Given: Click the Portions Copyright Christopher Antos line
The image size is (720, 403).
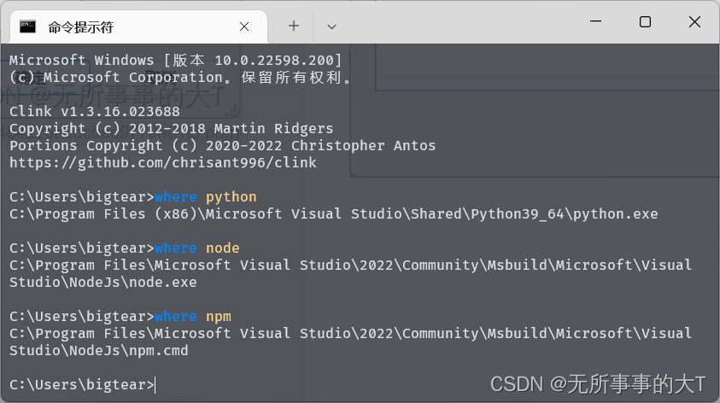Looking at the screenshot, I should tap(222, 145).
